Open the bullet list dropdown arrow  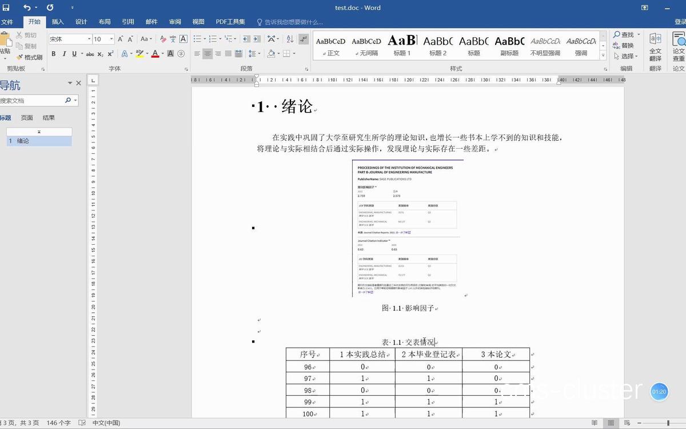click(x=205, y=39)
